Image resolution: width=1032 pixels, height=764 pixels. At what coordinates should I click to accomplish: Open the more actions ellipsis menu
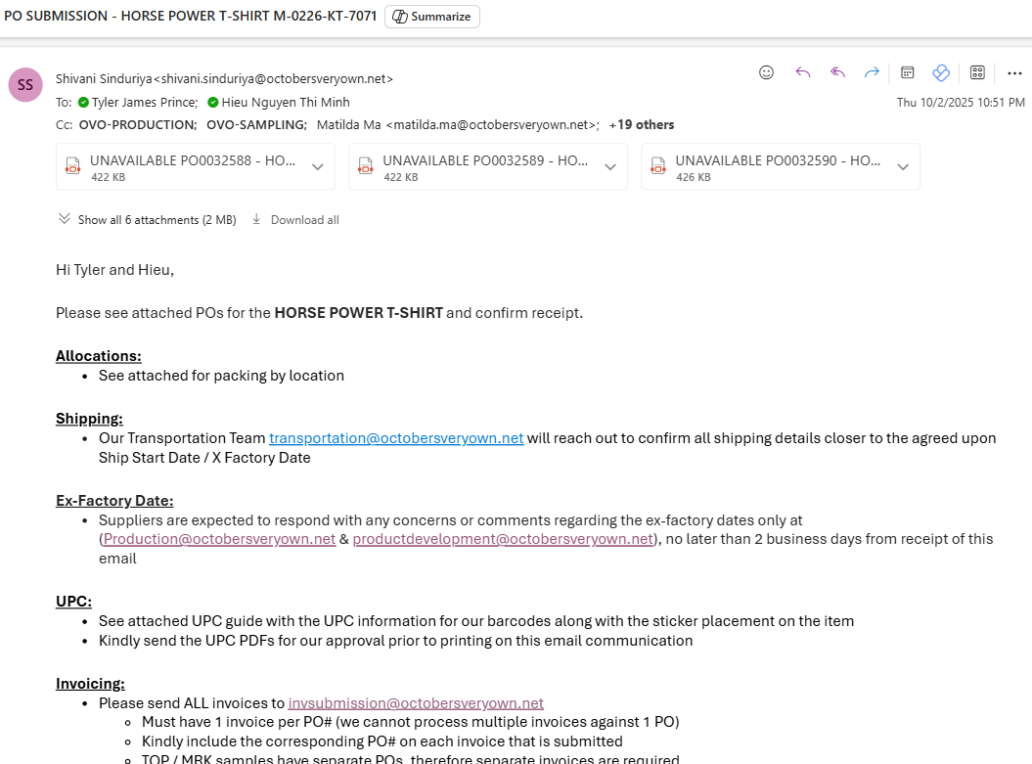point(1013,72)
